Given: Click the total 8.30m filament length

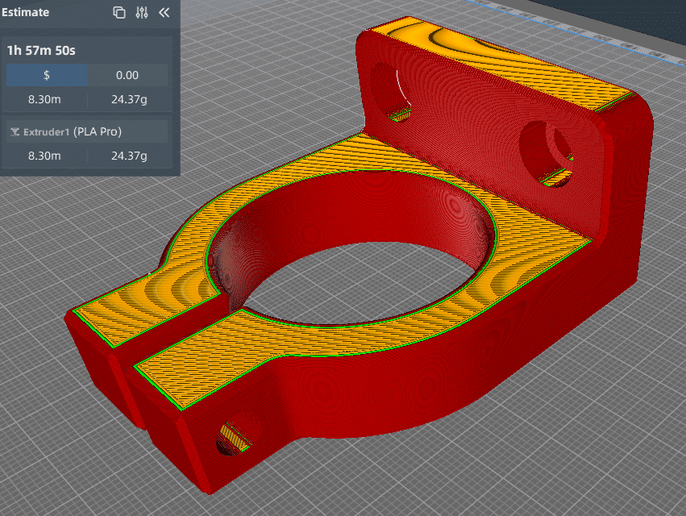Looking at the screenshot, I should (44, 99).
